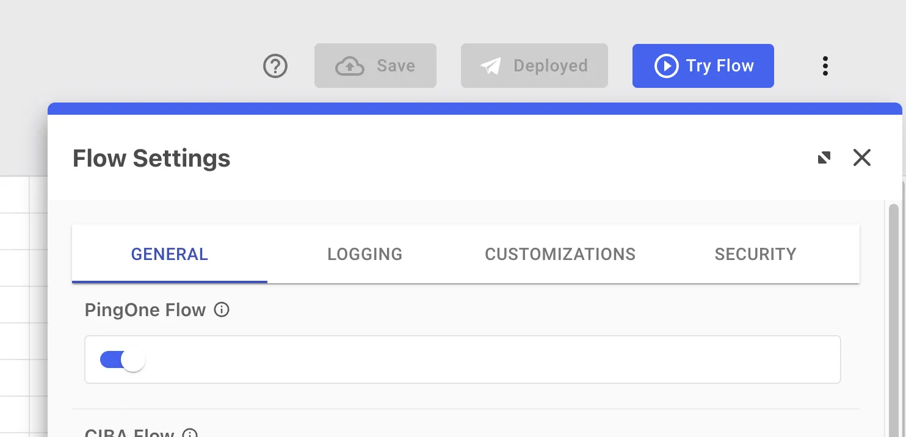Click the flow canvas grid area
Viewport: 906px width, 437px height.
23,305
